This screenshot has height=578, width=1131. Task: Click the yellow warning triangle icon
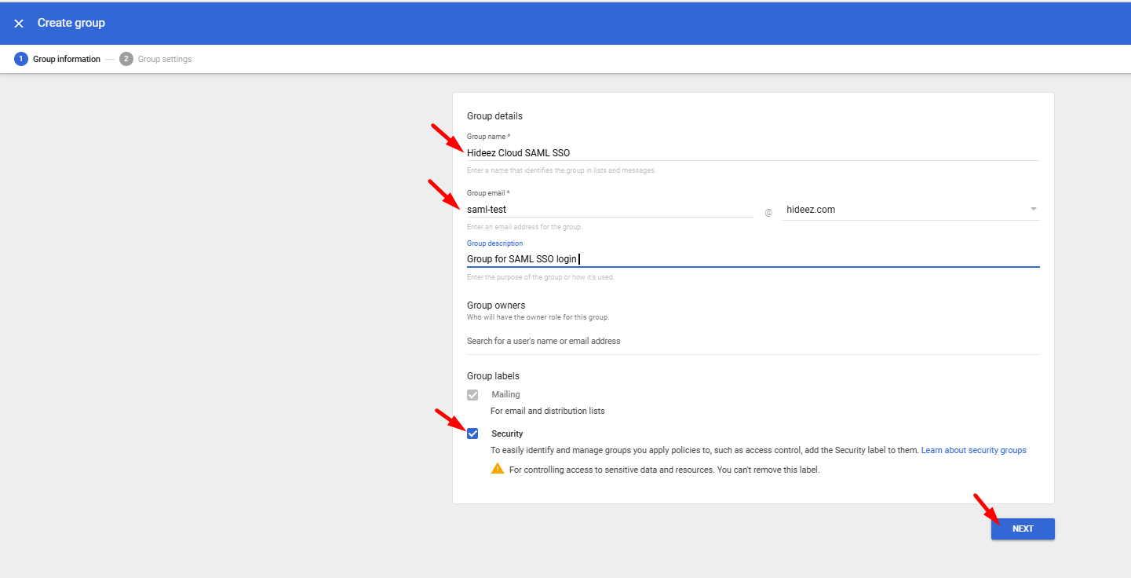tap(498, 469)
